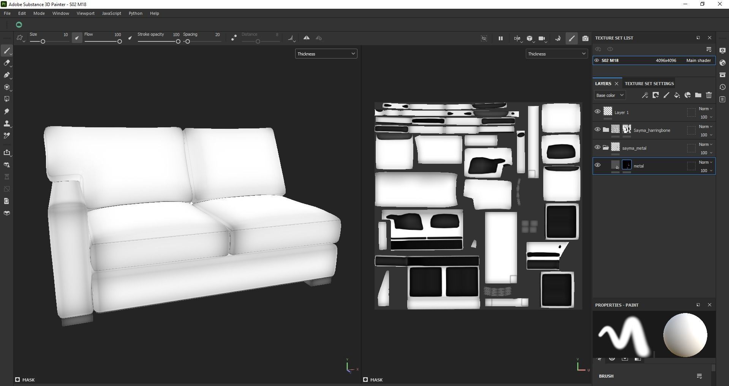The height and width of the screenshot is (386, 729).
Task: Open the camera screenshot icon
Action: (x=585, y=38)
